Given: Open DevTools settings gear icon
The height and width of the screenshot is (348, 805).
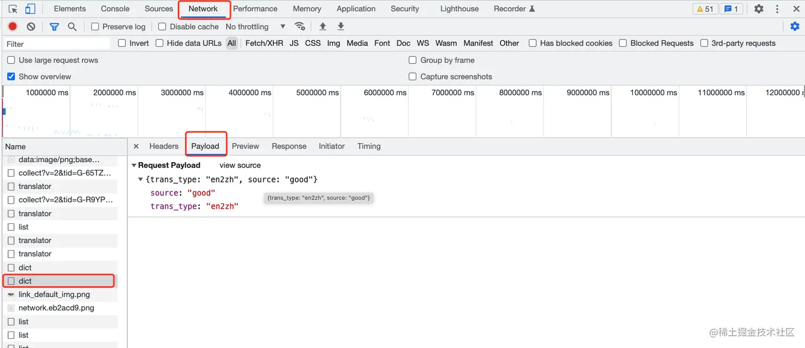Looking at the screenshot, I should pos(759,9).
